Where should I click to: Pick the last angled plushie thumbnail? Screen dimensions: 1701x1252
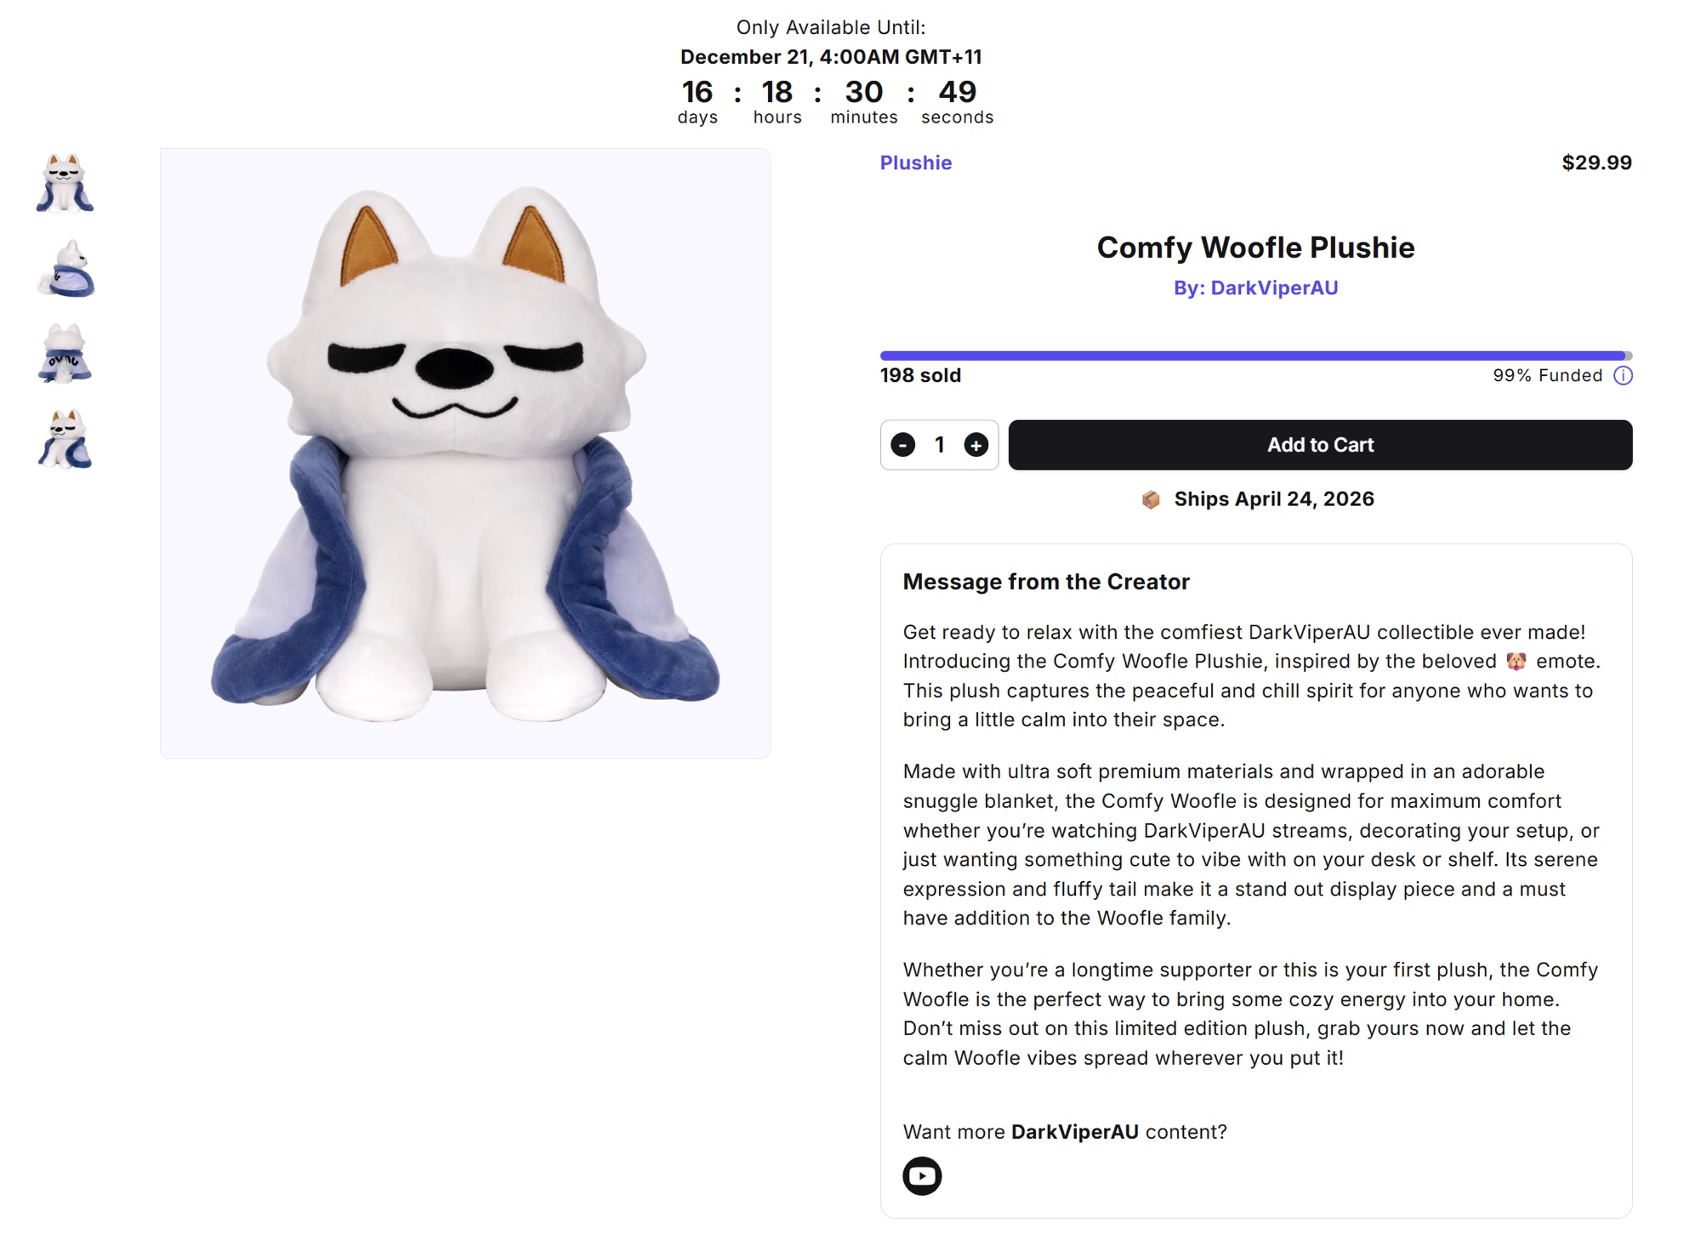tap(65, 439)
